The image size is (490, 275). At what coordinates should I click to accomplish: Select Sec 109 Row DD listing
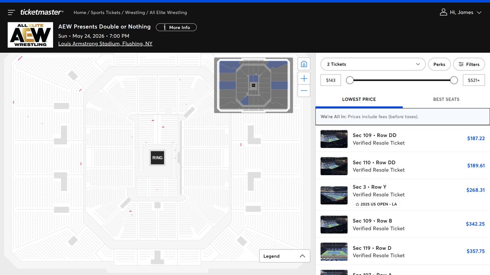pyautogui.click(x=403, y=139)
